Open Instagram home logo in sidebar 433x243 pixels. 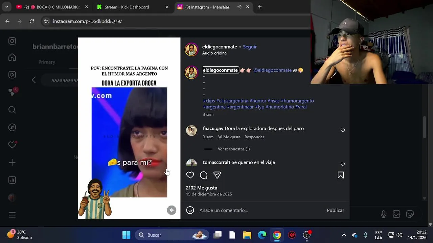click(12, 41)
